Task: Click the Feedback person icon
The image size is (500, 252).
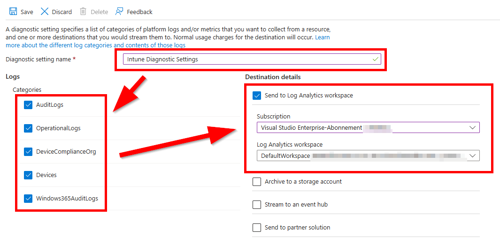Action: (119, 12)
